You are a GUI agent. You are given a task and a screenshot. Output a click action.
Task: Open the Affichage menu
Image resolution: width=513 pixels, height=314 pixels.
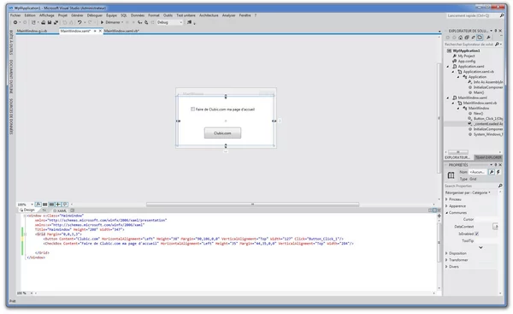click(x=47, y=15)
